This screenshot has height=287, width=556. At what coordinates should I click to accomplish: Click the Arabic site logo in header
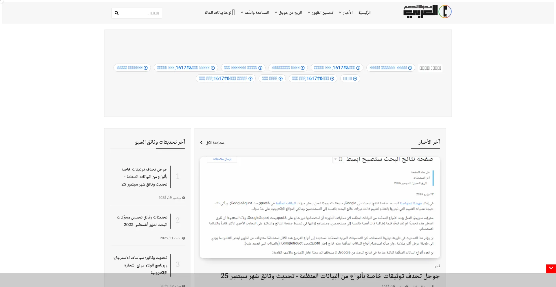tap(427, 12)
